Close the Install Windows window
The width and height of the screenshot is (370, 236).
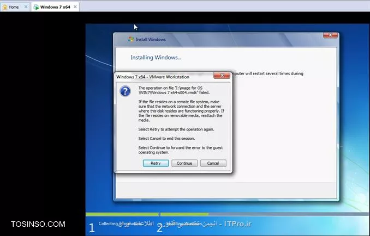pos(330,35)
